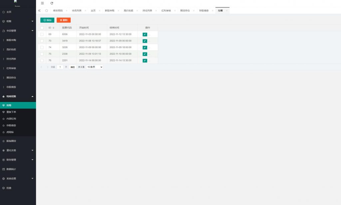Click the home icon in tab bar
The height and width of the screenshot is (205, 341).
pos(47,11)
